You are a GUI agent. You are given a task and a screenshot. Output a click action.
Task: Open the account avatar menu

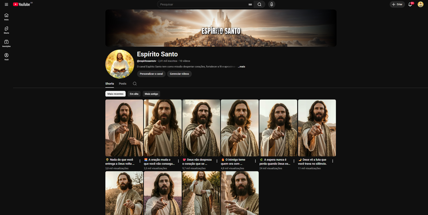[x=421, y=4]
